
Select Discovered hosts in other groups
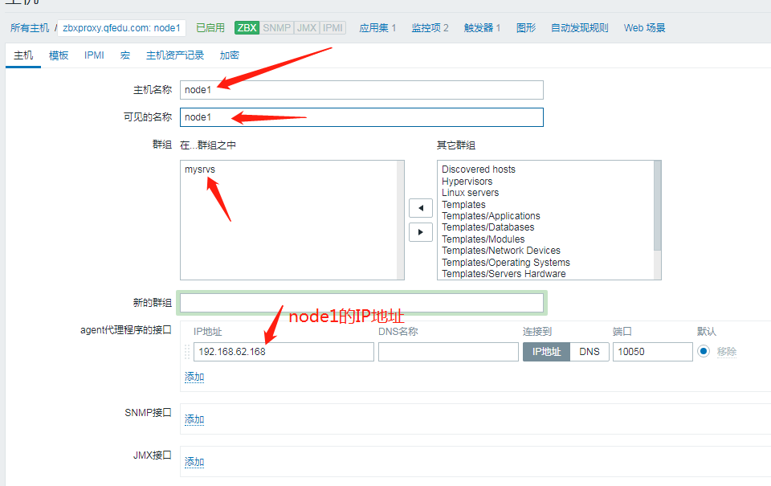click(x=479, y=169)
